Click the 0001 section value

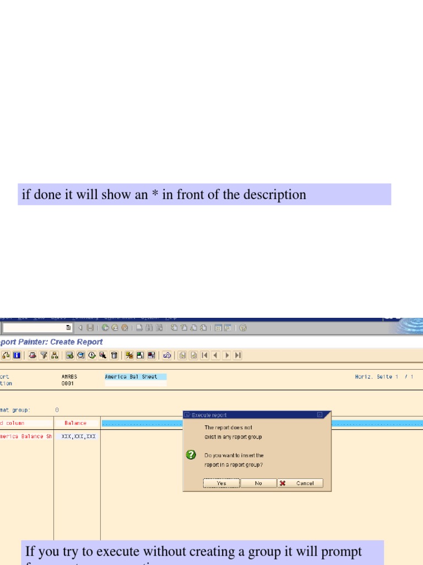tap(68, 383)
